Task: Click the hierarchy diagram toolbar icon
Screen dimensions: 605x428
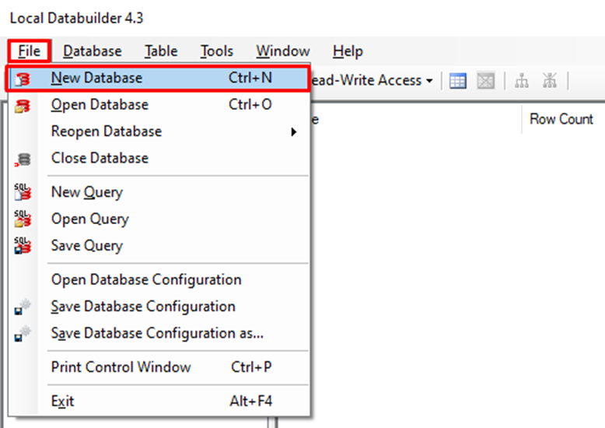Action: (x=522, y=81)
